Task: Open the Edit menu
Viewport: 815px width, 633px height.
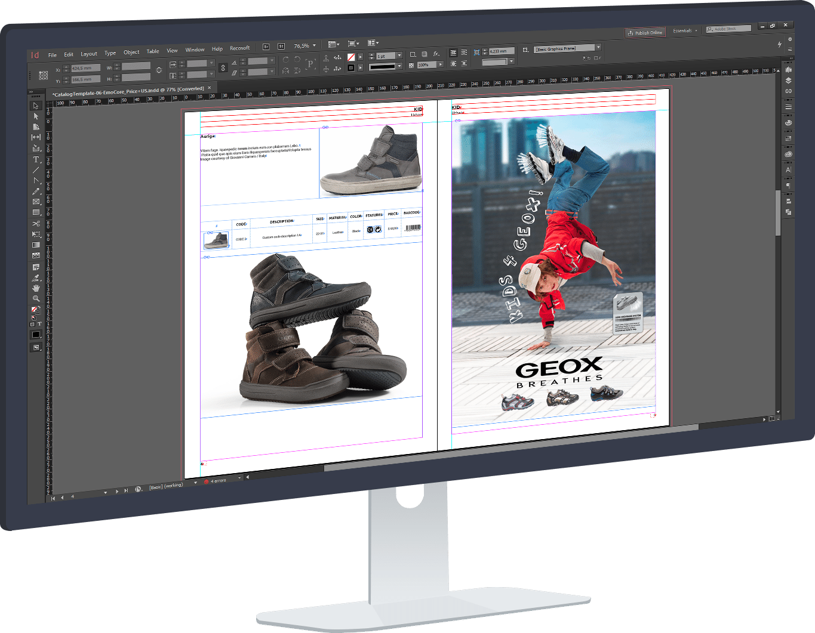Action: 69,54
